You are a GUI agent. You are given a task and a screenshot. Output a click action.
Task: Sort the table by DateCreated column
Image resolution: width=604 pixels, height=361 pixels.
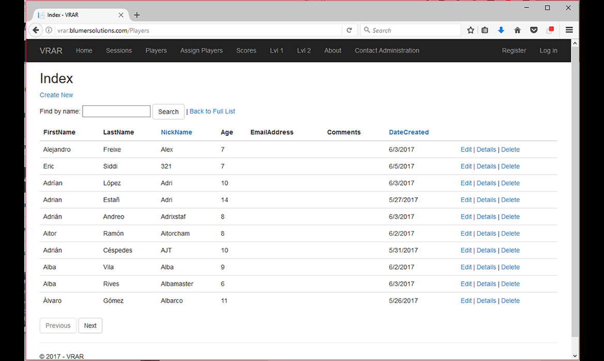click(x=408, y=133)
